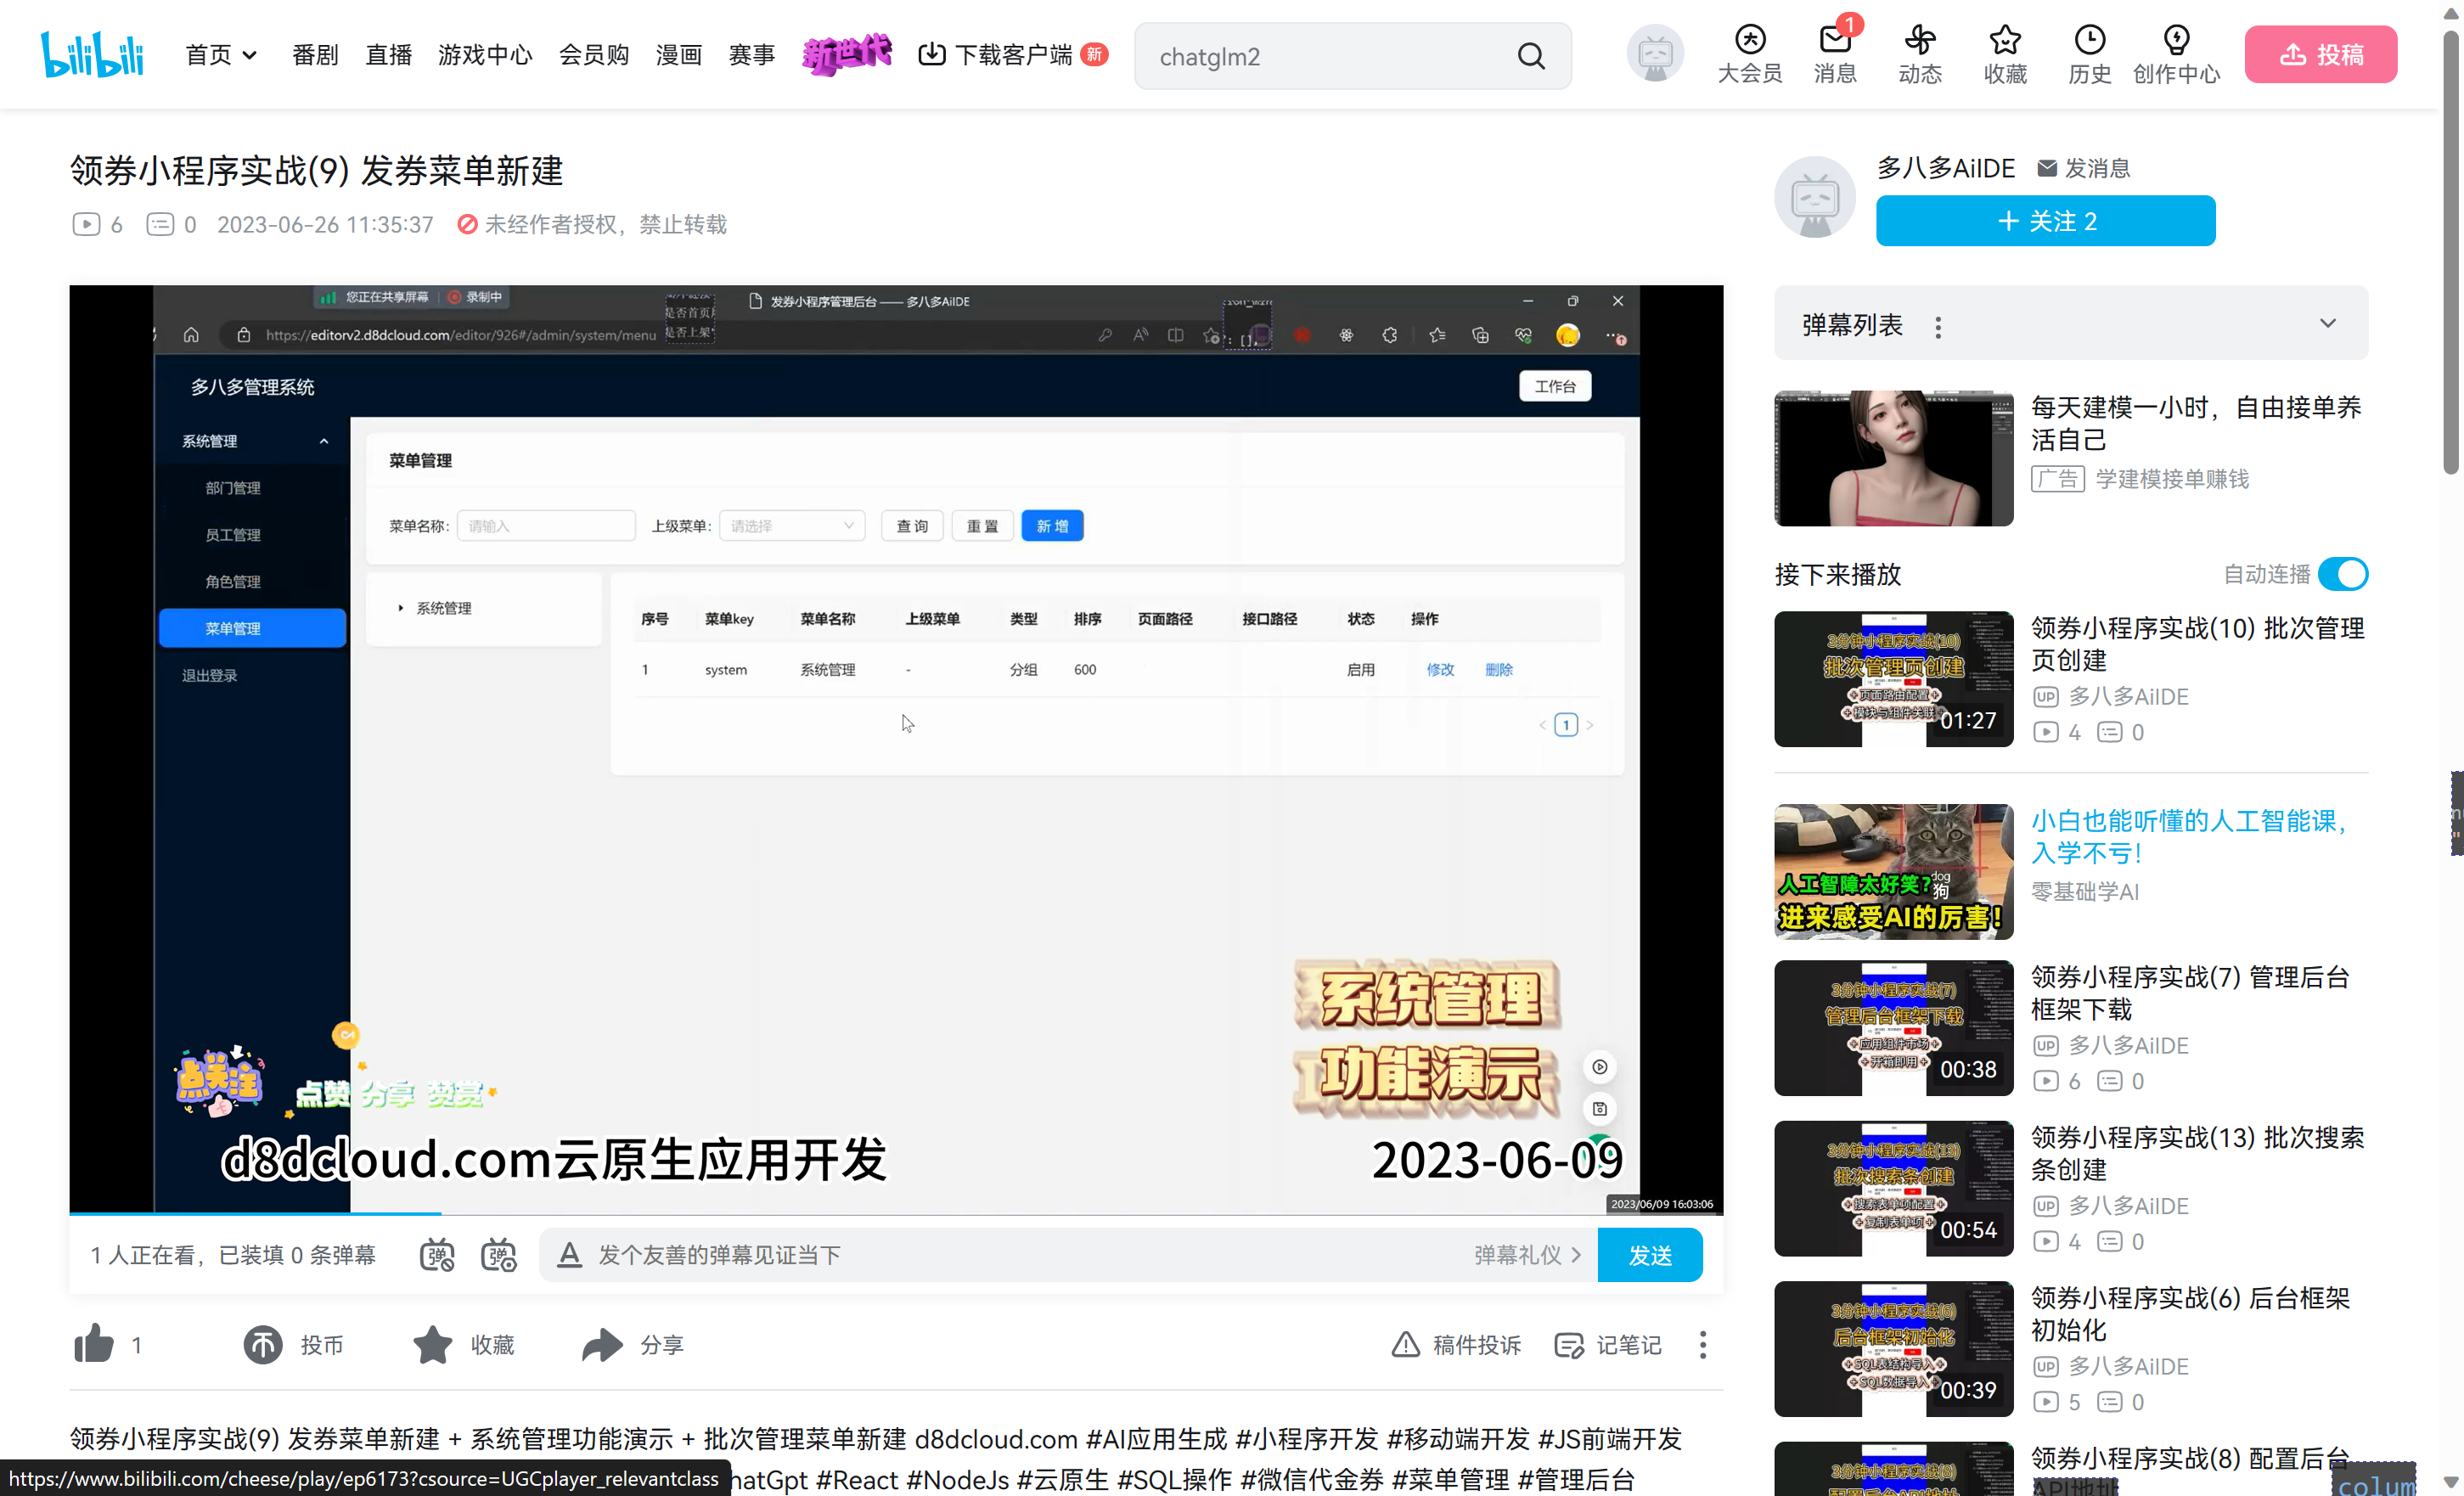Open the 弹幕列表 three-dot options menu
2464x1496 pixels.
click(1938, 325)
